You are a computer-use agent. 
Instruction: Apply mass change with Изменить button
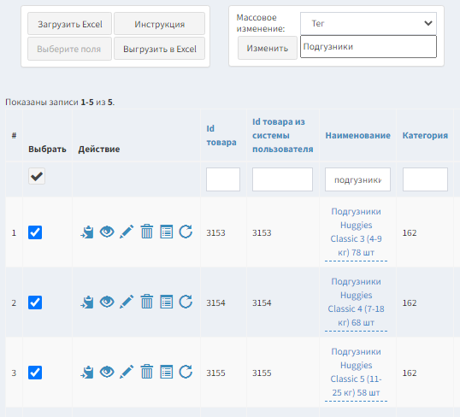click(268, 48)
